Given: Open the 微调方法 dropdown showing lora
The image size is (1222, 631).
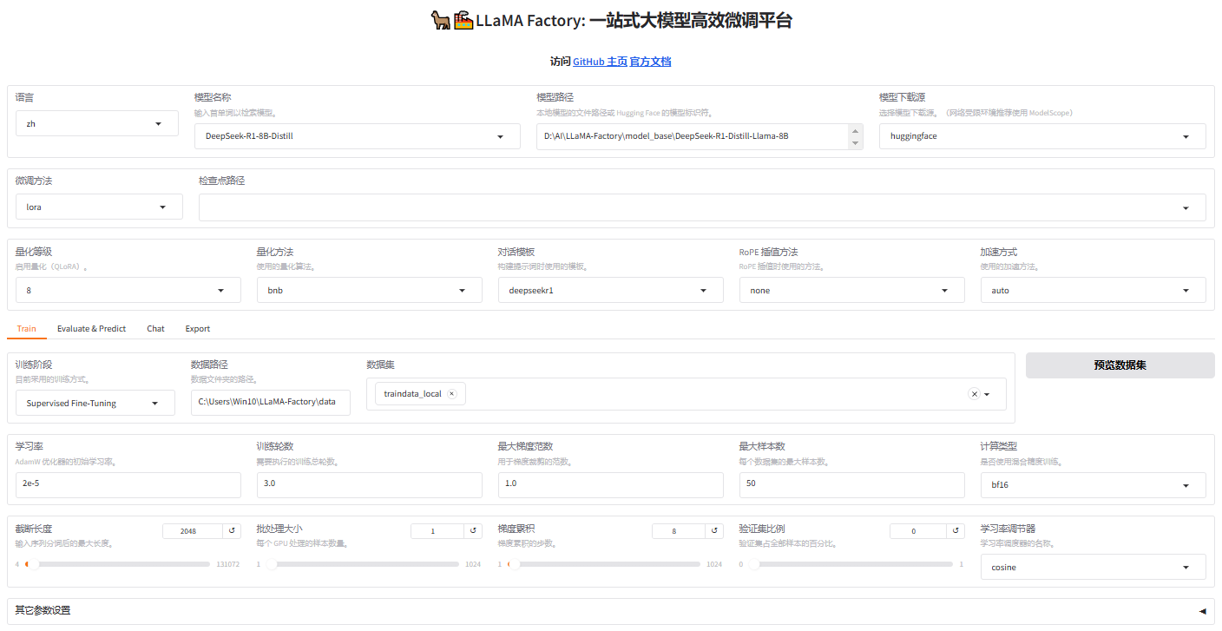Looking at the screenshot, I should [99, 207].
